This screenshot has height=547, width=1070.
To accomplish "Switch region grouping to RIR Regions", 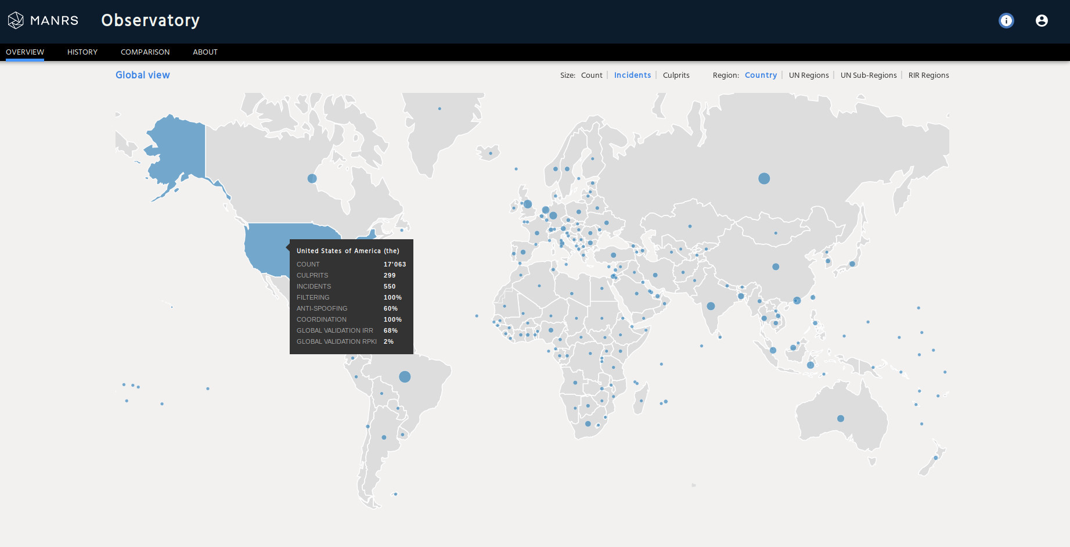I will 928,75.
